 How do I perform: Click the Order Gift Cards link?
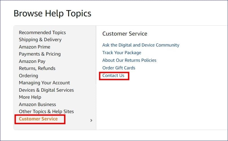click(x=119, y=68)
